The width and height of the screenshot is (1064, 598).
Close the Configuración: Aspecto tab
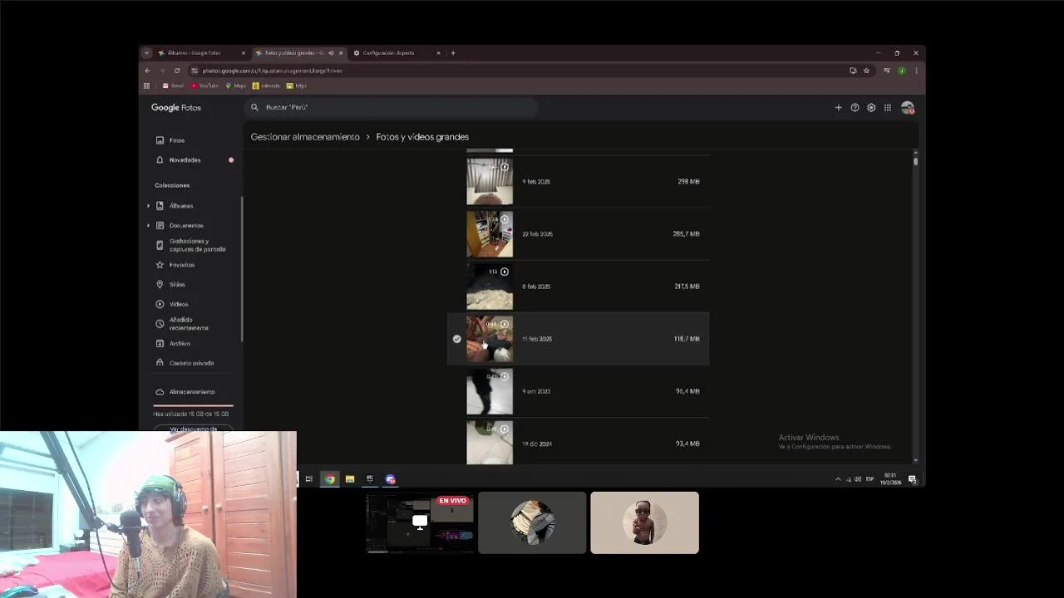click(x=438, y=53)
